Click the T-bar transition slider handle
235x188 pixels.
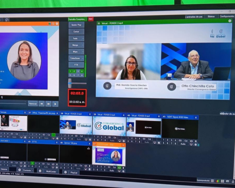(70, 83)
